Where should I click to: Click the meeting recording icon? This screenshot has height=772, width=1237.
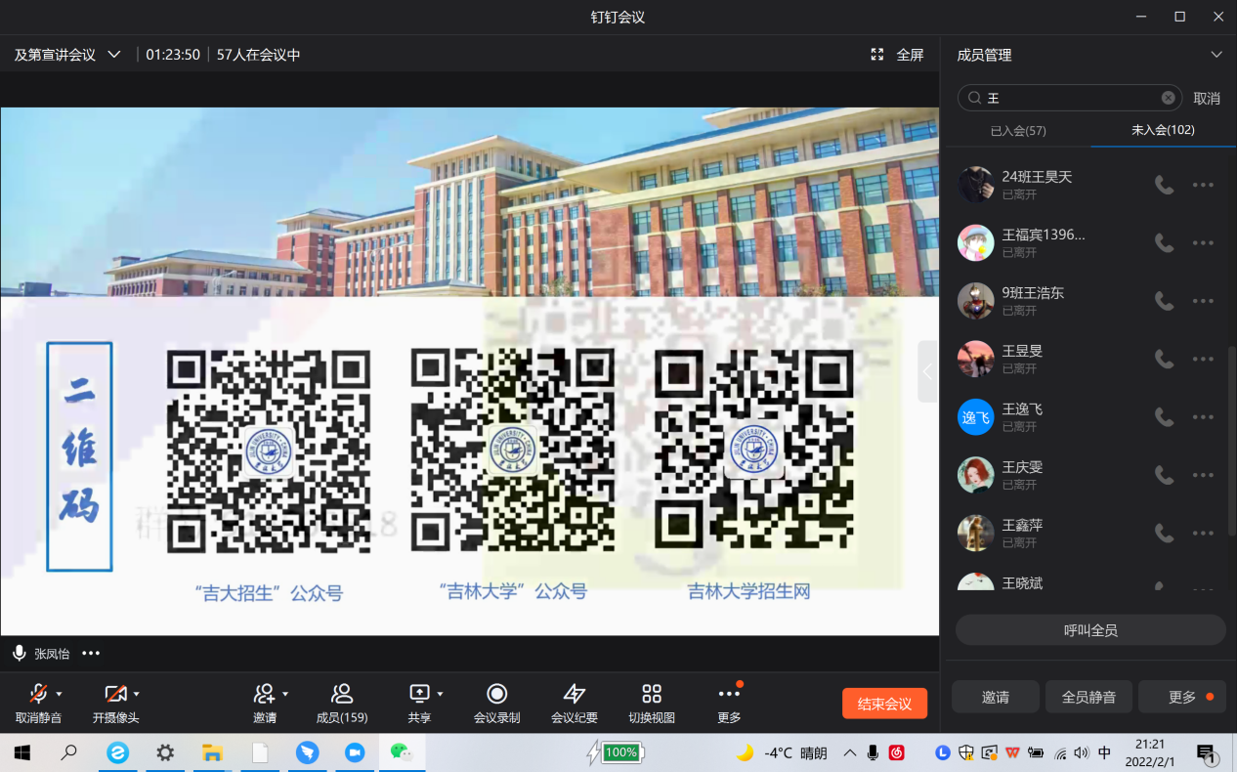496,694
